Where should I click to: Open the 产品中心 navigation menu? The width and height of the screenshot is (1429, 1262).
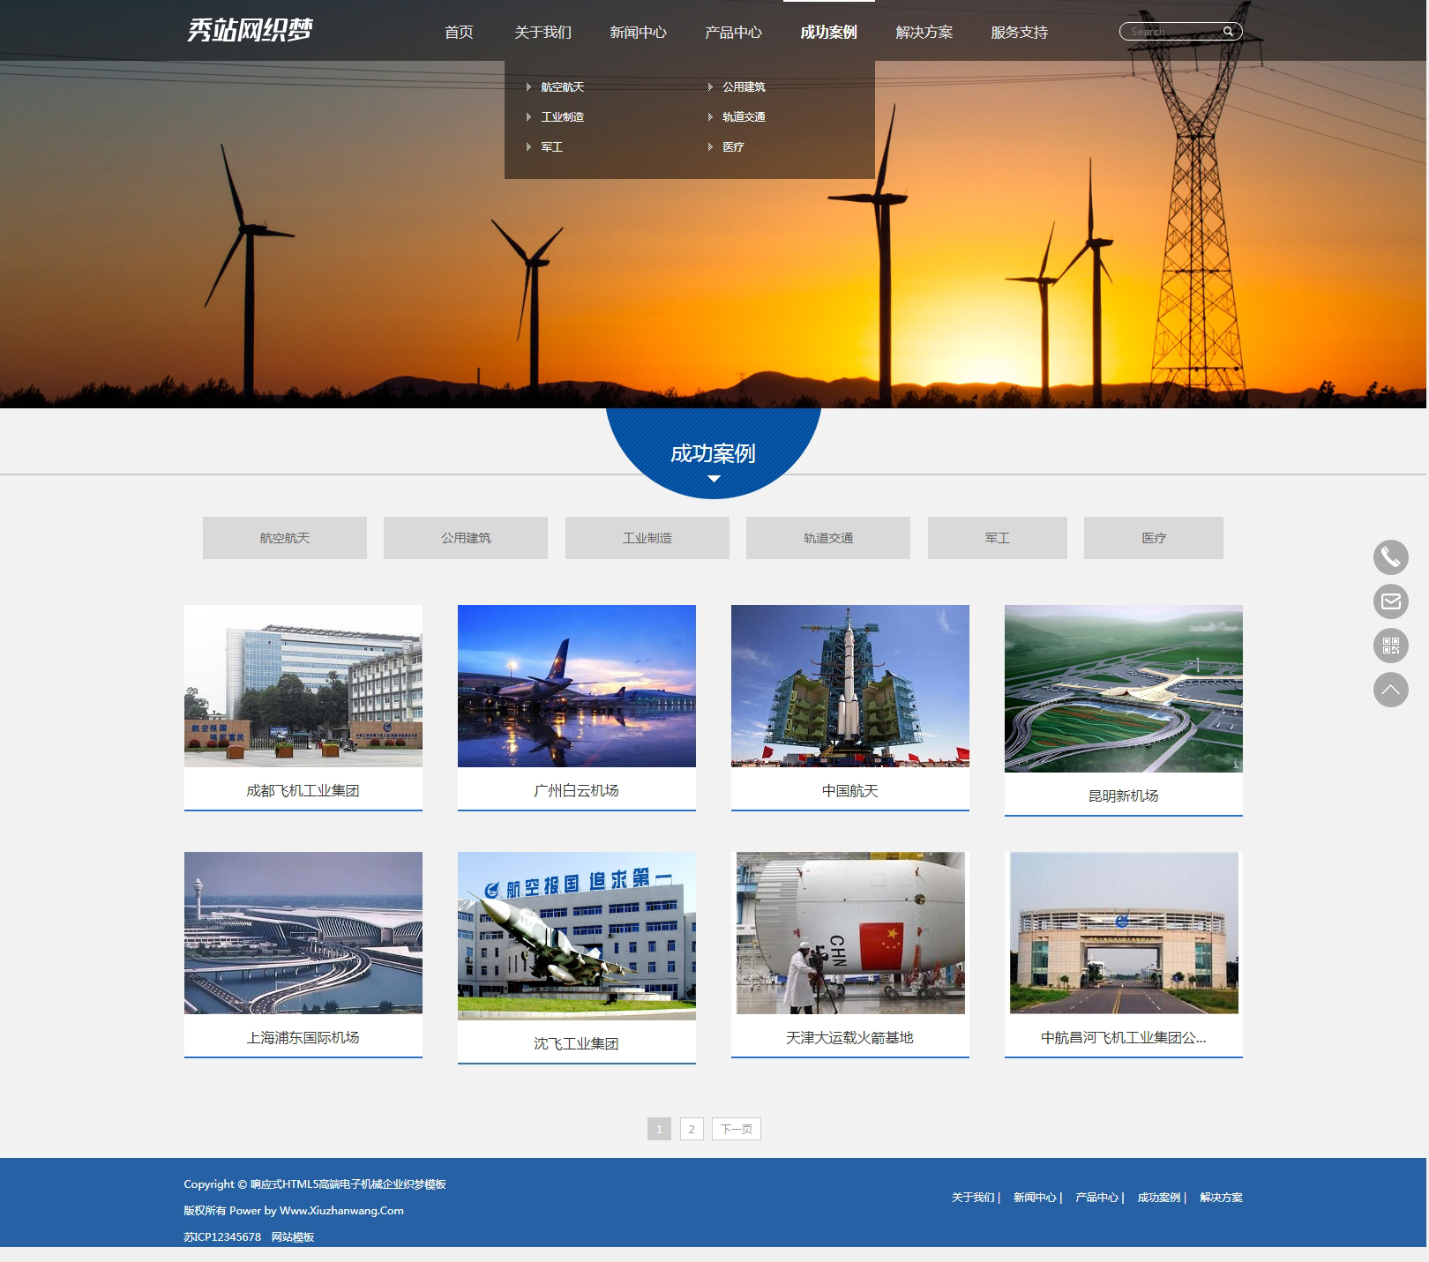pos(733,33)
